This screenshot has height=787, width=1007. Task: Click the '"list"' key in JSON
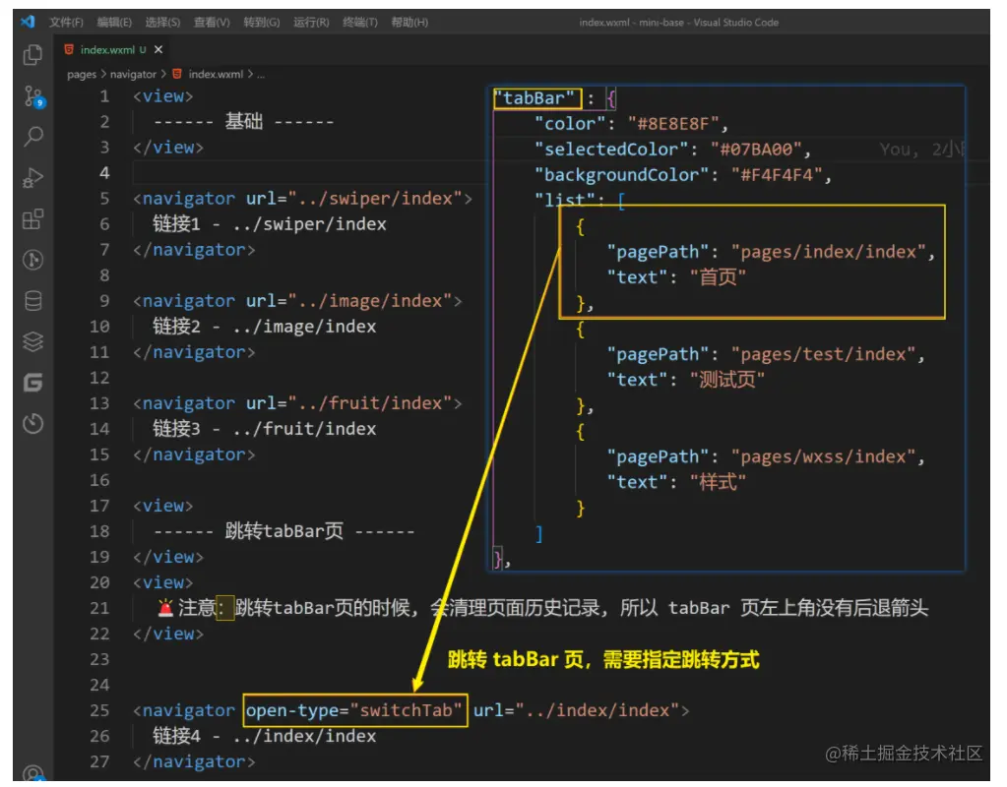565,200
